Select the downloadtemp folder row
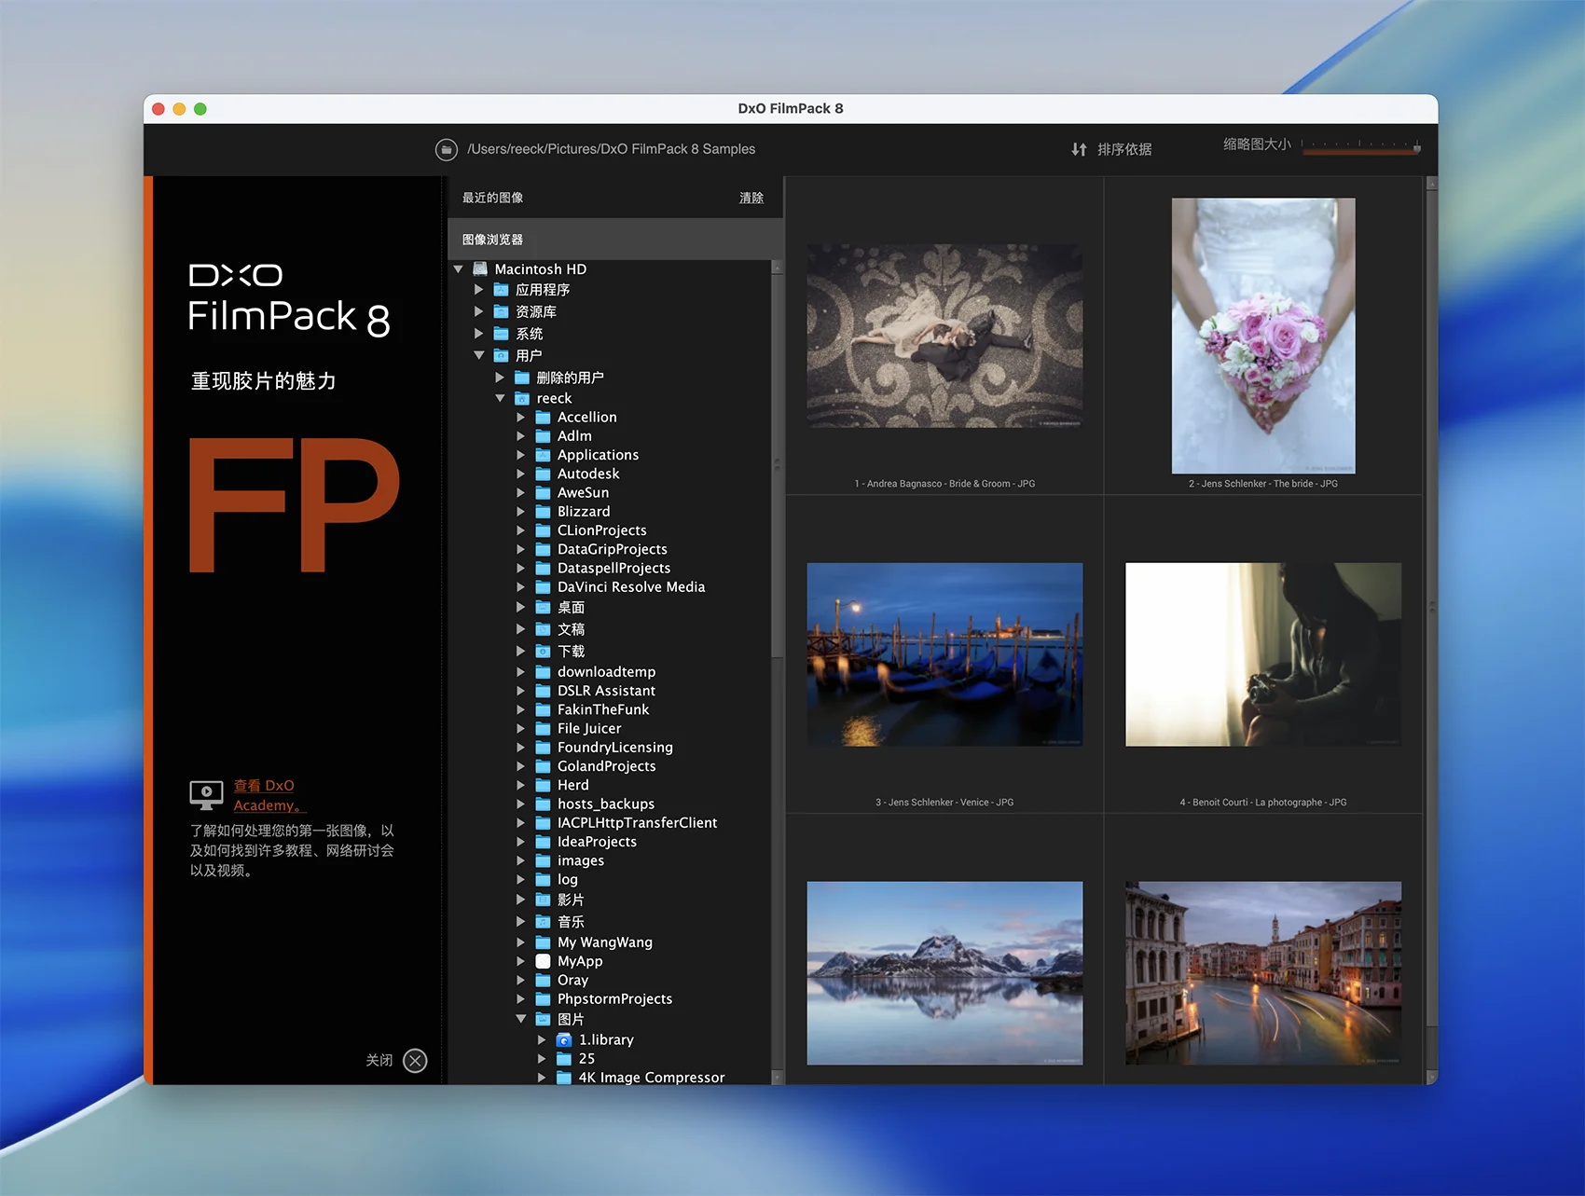Image resolution: width=1585 pixels, height=1196 pixels. (610, 672)
